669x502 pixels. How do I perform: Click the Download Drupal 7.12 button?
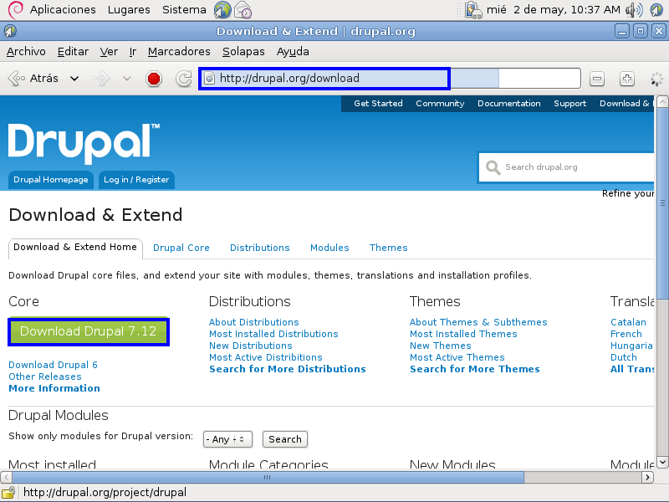point(88,331)
